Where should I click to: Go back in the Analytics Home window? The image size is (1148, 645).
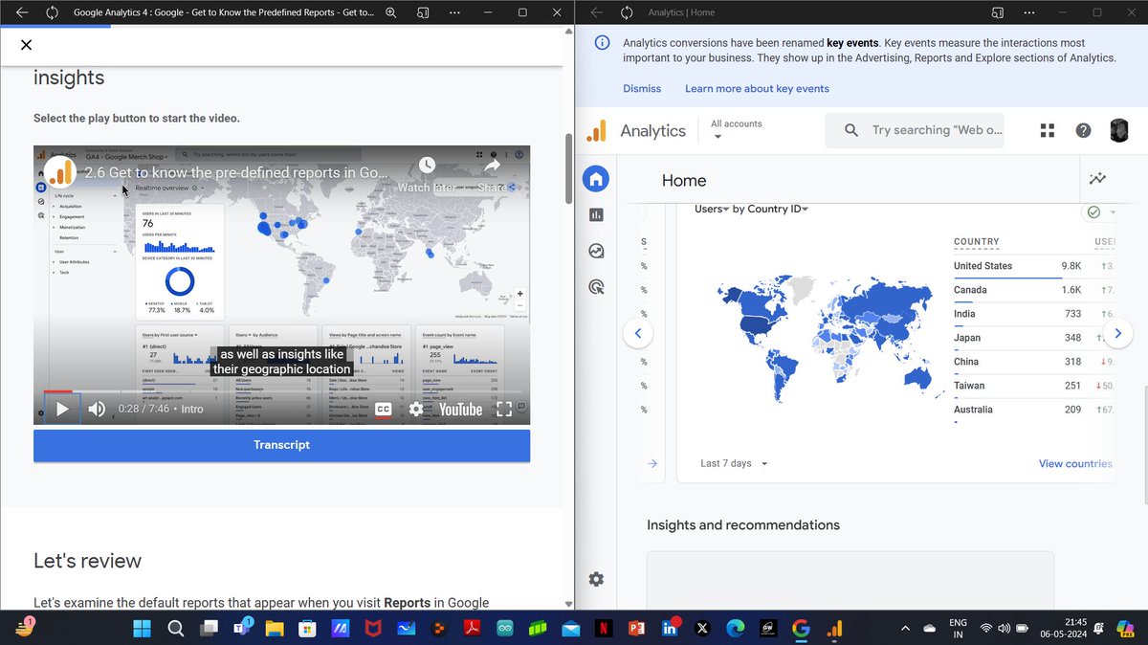(x=596, y=12)
